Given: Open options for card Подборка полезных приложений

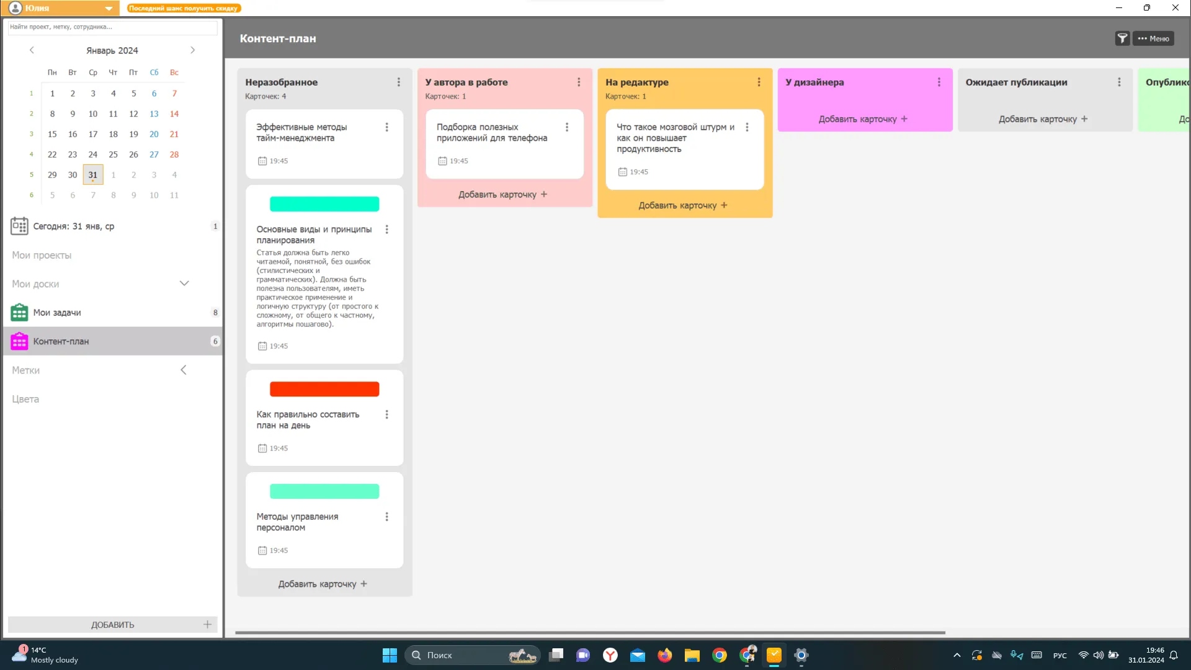Looking at the screenshot, I should point(566,127).
